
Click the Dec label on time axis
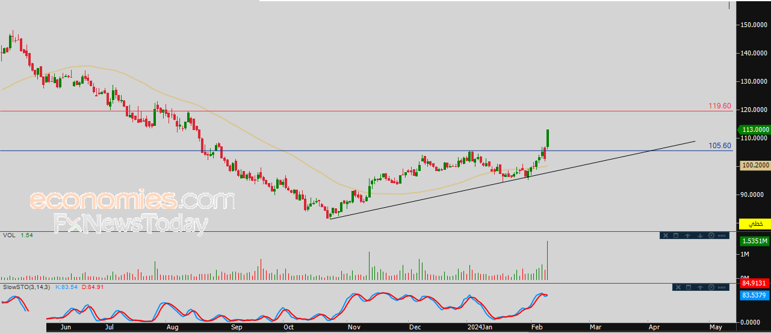(x=415, y=328)
